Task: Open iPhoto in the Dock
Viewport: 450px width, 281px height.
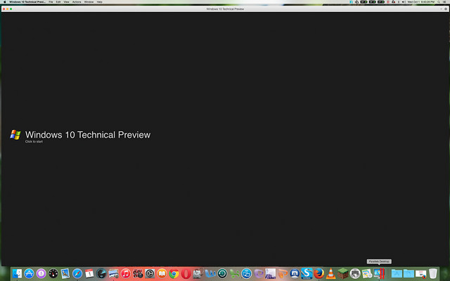Action: click(x=113, y=273)
